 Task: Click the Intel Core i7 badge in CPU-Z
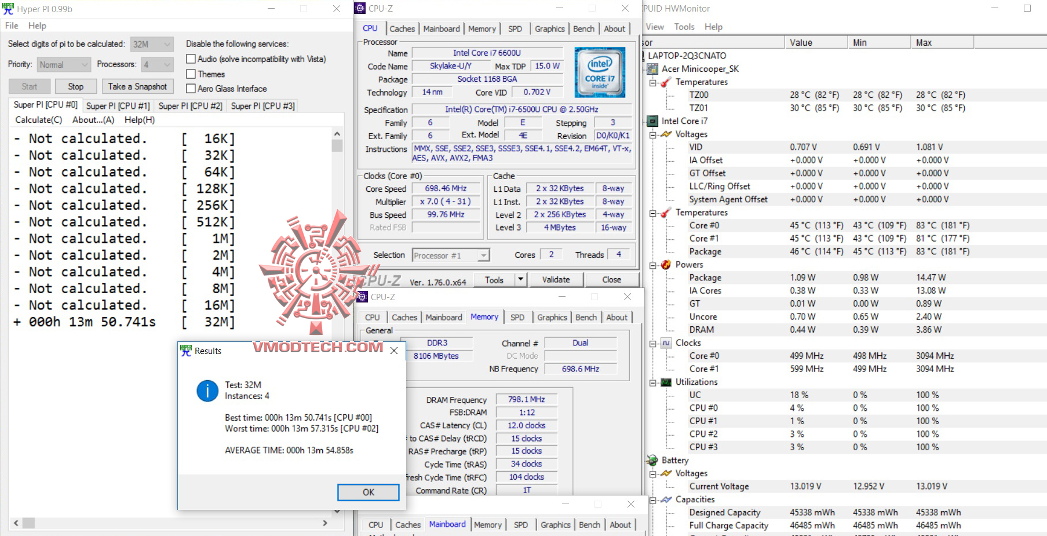[x=600, y=72]
